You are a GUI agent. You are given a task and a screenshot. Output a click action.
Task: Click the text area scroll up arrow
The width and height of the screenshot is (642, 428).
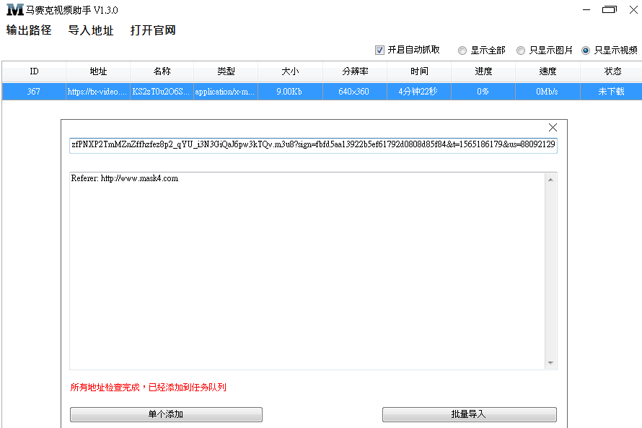point(550,180)
